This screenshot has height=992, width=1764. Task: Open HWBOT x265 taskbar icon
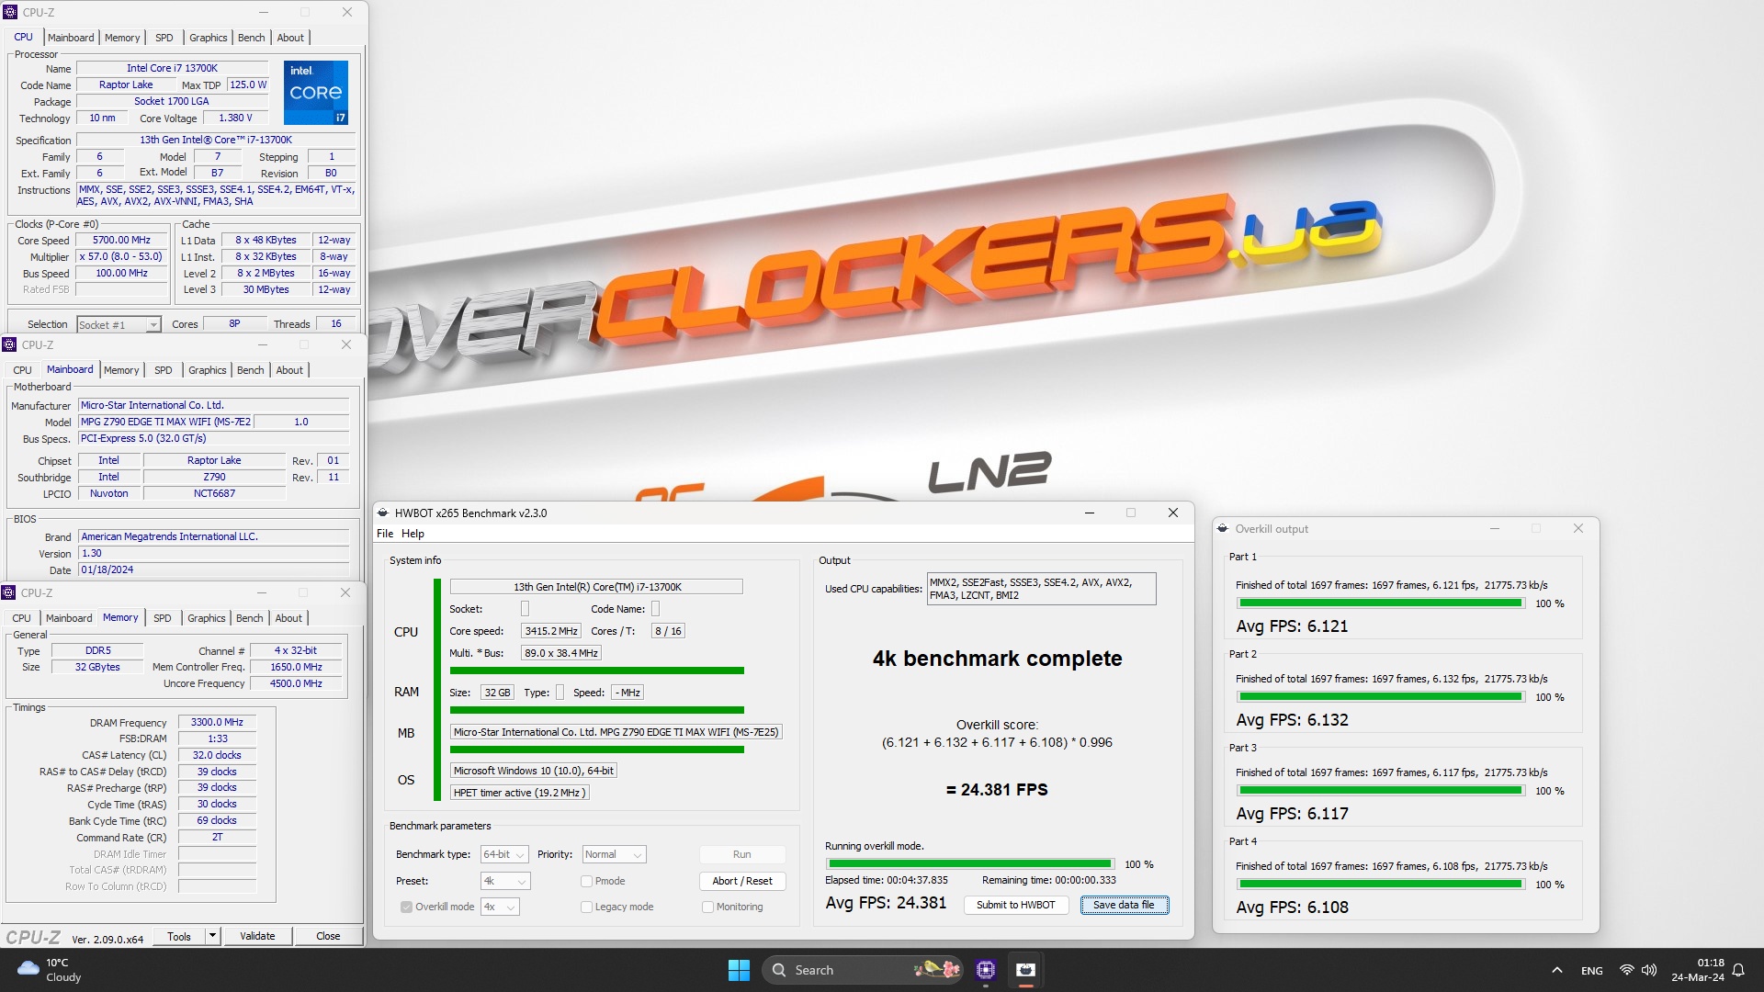1026,970
